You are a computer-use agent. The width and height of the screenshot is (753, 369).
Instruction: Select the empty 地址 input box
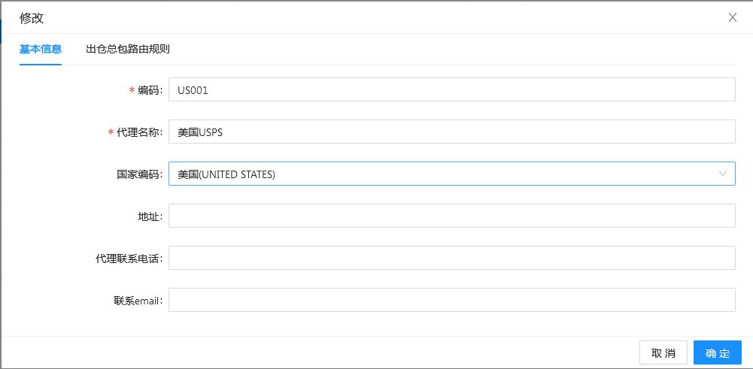point(452,216)
